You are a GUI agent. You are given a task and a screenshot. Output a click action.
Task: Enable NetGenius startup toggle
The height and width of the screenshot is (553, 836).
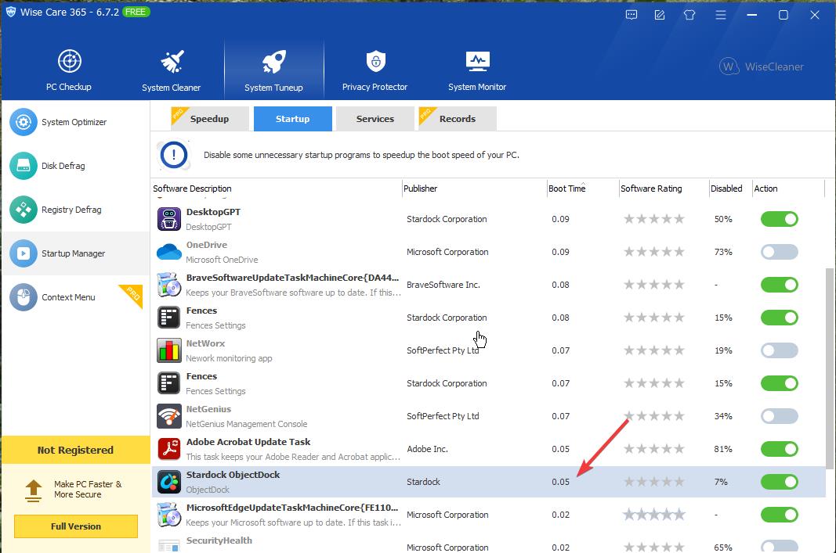click(779, 416)
